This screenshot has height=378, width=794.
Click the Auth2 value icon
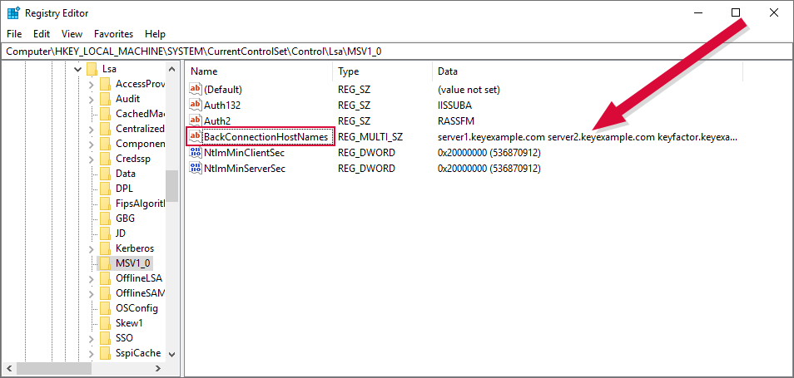pyautogui.click(x=196, y=120)
